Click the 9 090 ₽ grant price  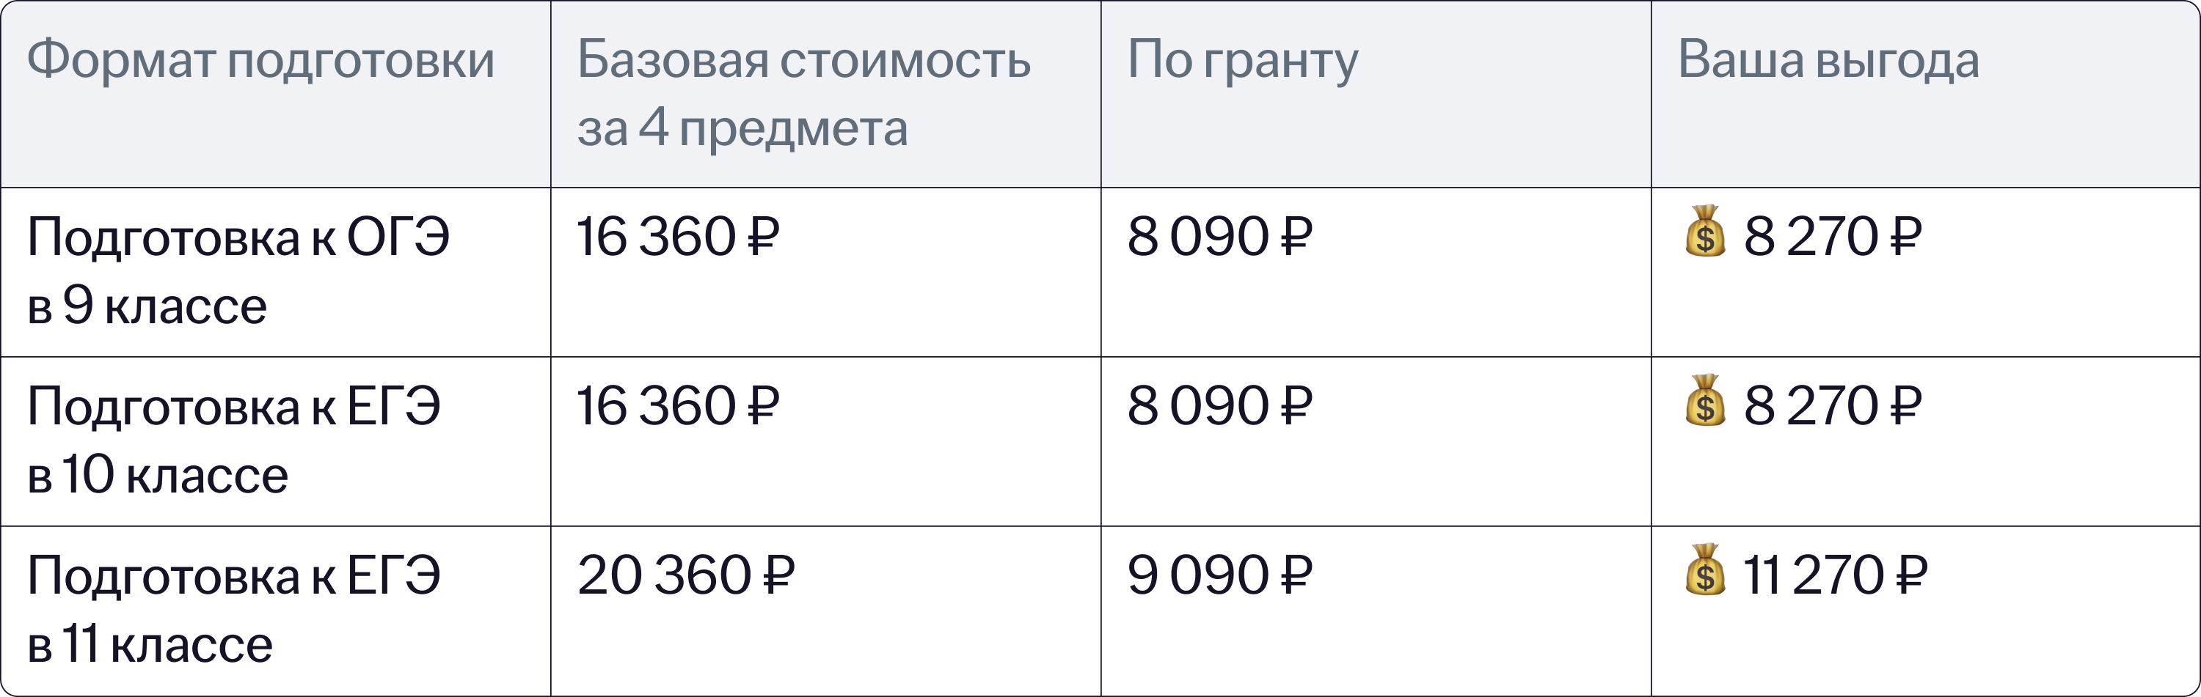click(1219, 575)
